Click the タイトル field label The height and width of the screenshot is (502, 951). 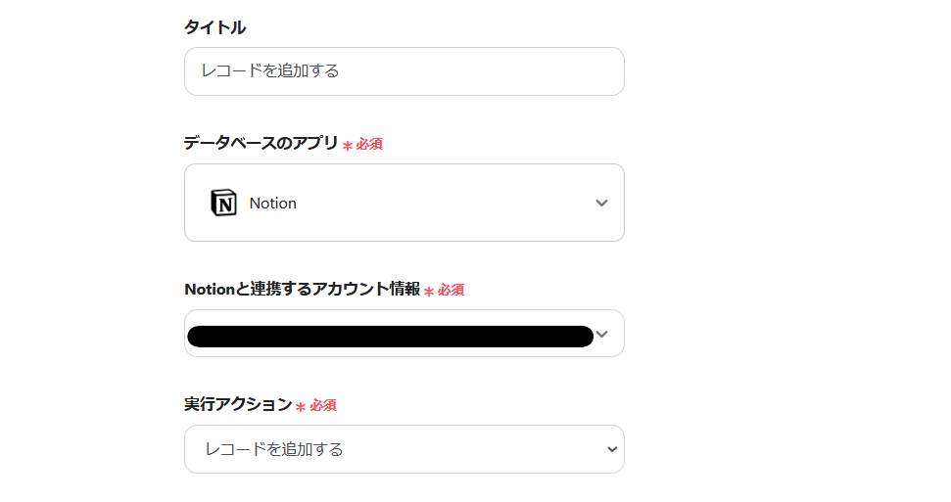[214, 27]
